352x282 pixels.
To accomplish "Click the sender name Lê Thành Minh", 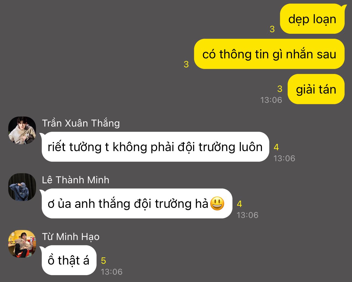I will pos(76,180).
